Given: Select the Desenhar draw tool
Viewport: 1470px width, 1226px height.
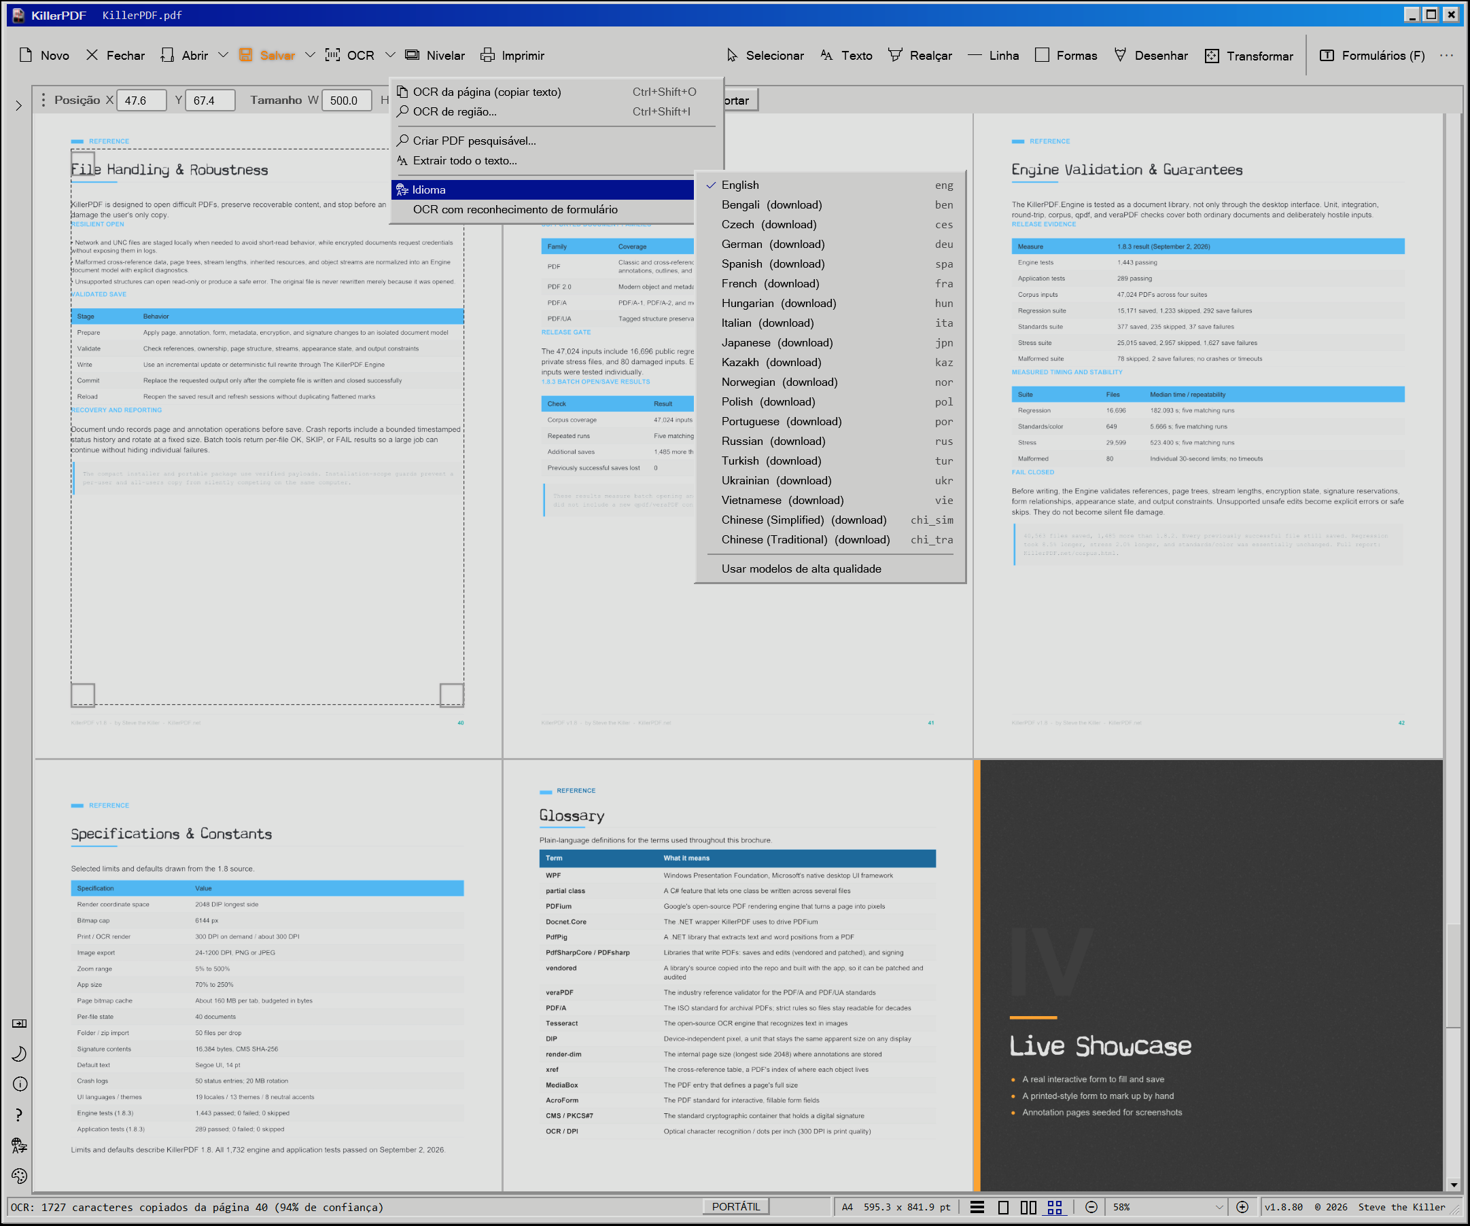Looking at the screenshot, I should click(x=1151, y=55).
